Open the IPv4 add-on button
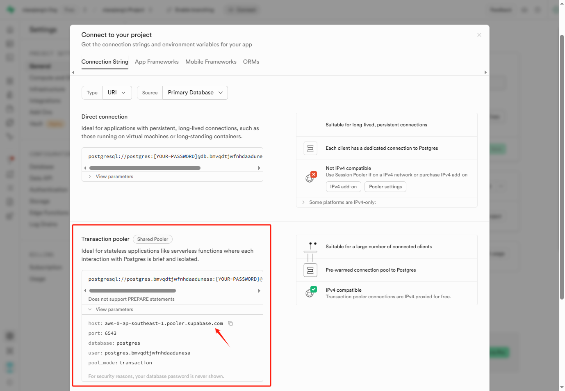The width and height of the screenshot is (565, 391). coord(343,187)
